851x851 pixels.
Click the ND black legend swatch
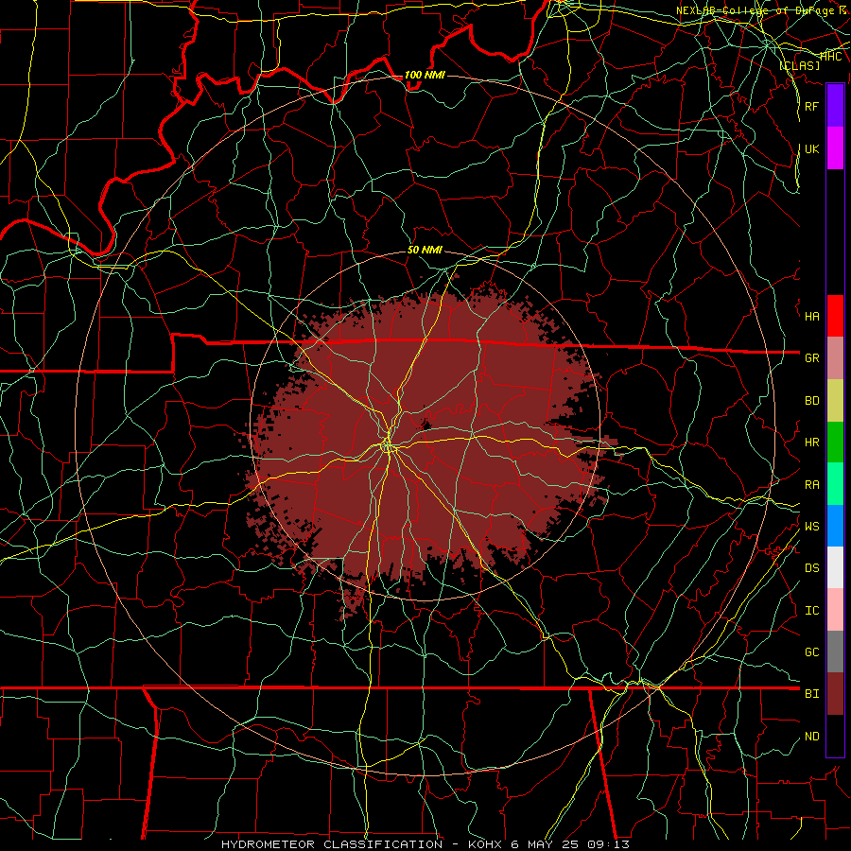(835, 736)
